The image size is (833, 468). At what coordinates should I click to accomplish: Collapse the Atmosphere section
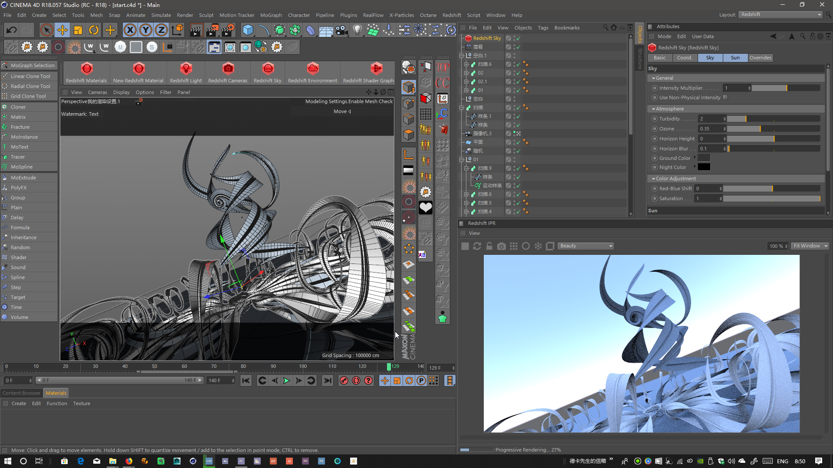coord(653,109)
